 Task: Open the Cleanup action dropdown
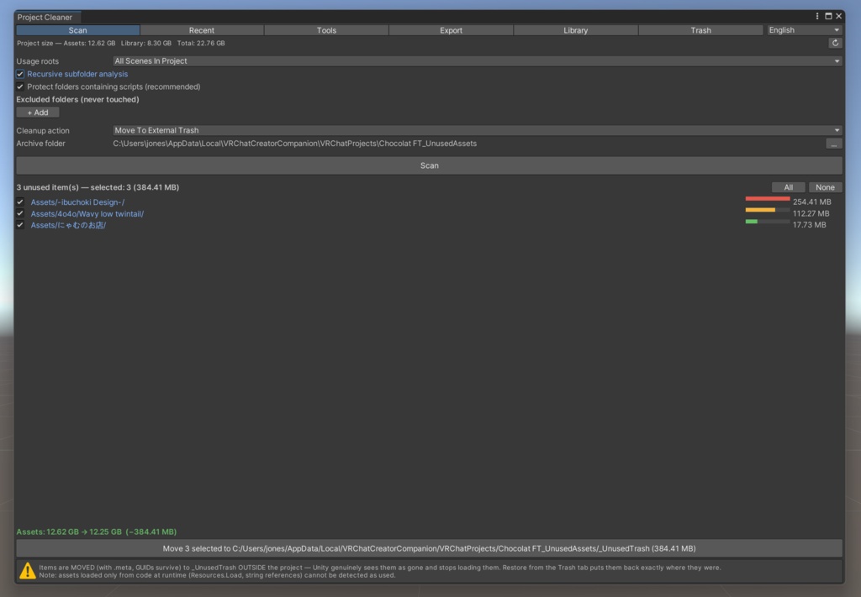click(x=477, y=130)
